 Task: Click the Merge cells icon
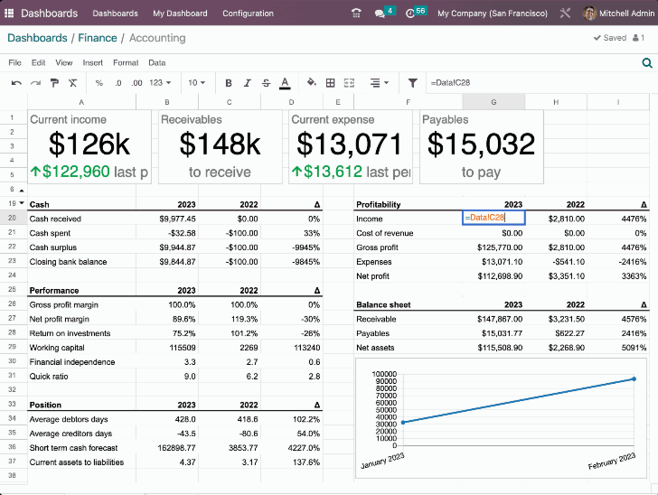click(x=349, y=83)
